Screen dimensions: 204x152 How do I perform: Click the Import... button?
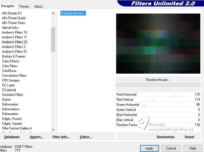coord(37,137)
